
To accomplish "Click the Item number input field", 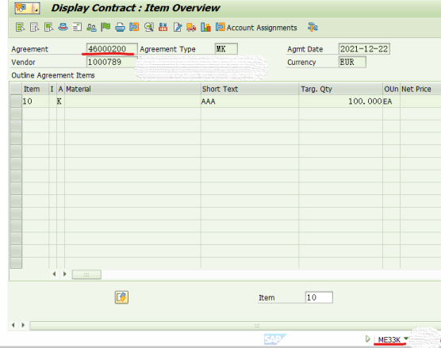I will (x=319, y=297).
